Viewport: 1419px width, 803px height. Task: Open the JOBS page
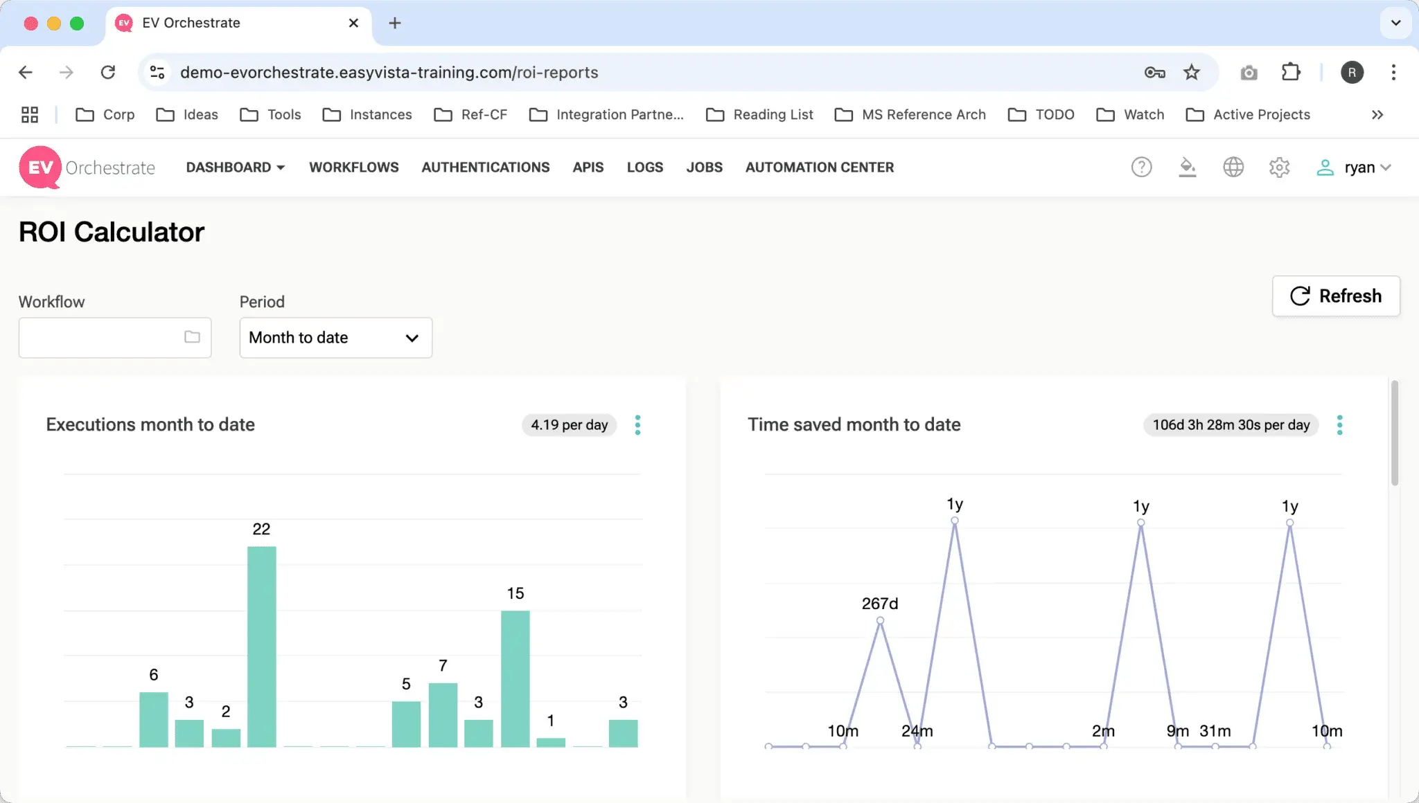[705, 168]
